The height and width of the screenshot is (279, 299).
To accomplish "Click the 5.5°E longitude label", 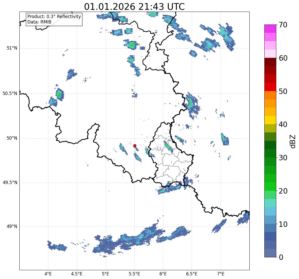I will coord(134,274).
